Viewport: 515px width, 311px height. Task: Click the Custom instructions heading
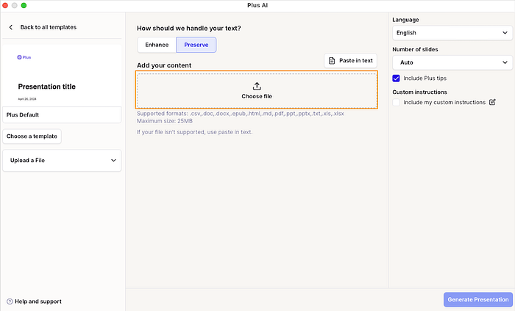point(419,92)
